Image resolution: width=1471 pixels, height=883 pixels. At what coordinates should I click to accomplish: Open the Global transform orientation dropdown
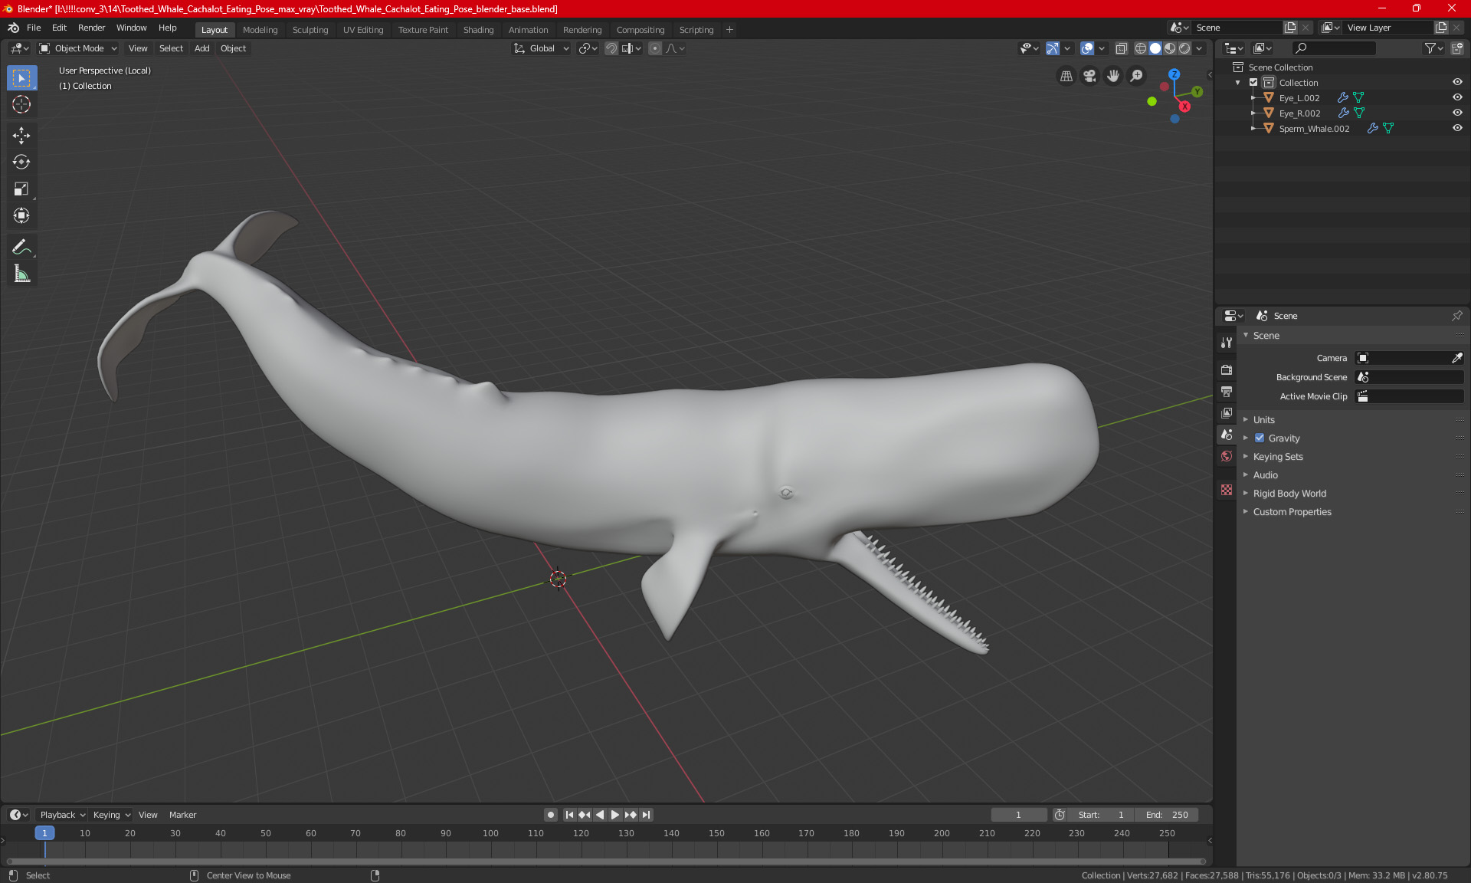click(542, 48)
